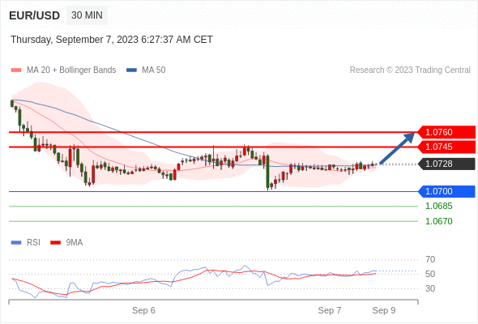Click the Sep 6 date axis label
Viewport: 478px width, 324px height.
143,310
